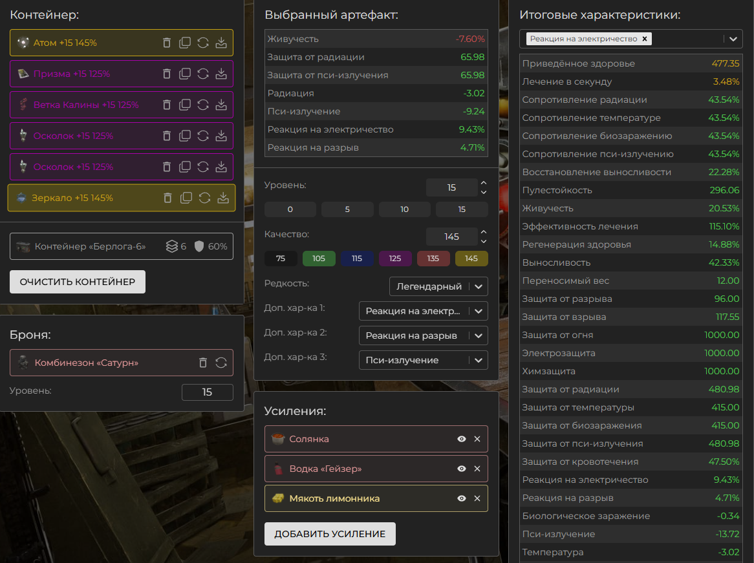754x563 pixels.
Task: Select the Солянка enhancement entry
Action: (376, 439)
